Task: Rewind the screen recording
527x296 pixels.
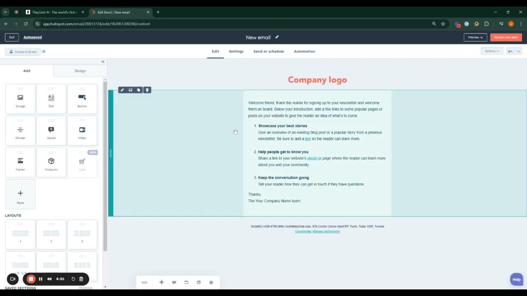Action: coord(49,279)
